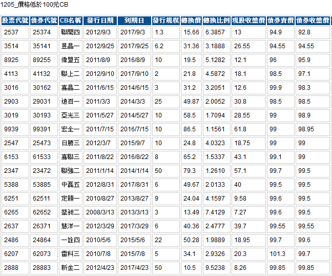Click stock code cell 3514
Screen dimensions: 332x276
pos(15,46)
